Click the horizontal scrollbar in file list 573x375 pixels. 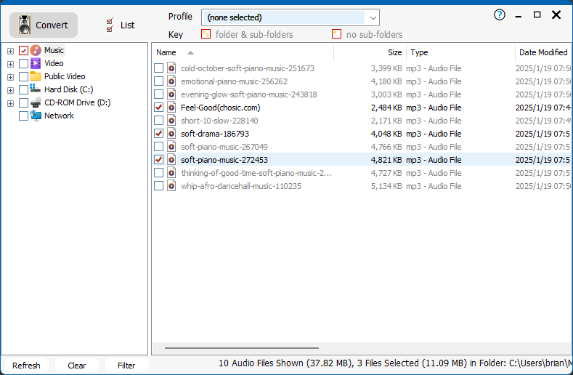click(x=241, y=348)
